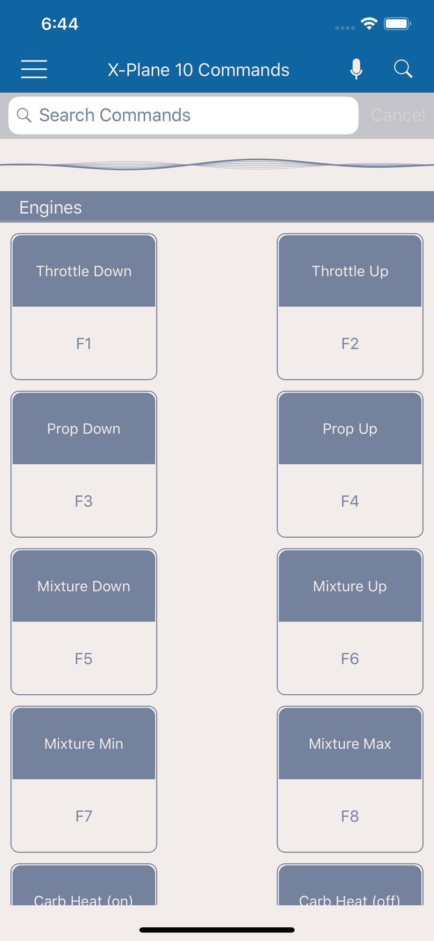Viewport: 434px width, 941px height.
Task: Tap the Mixture Max command
Action: tap(350, 779)
